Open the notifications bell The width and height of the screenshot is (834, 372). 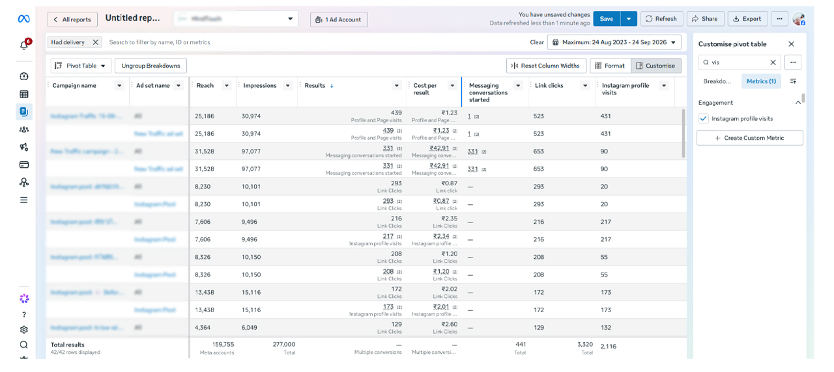coord(24,45)
